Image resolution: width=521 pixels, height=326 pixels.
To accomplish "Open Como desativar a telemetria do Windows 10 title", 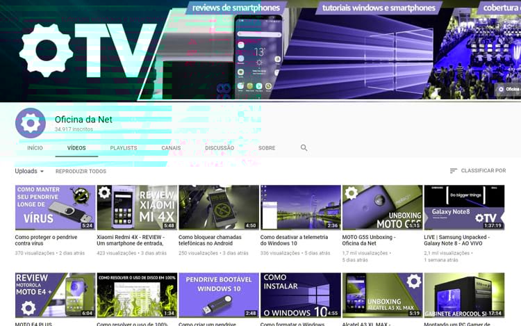I will point(294,241).
